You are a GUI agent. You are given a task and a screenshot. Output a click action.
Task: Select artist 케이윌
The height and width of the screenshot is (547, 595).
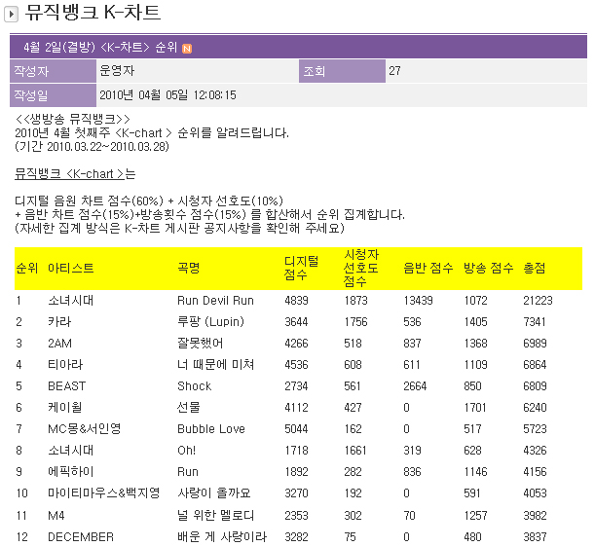65,408
